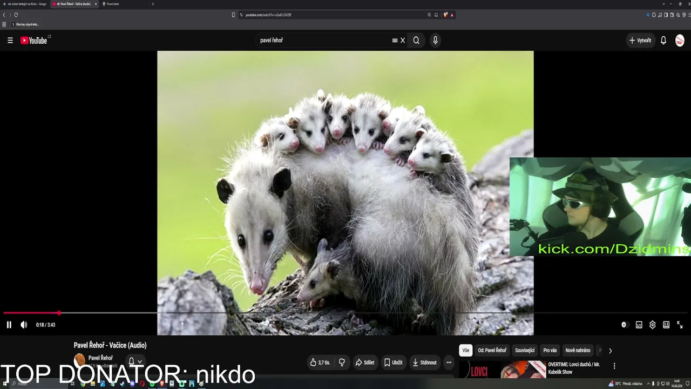
Task: Open the browser extensions puzzle icon
Action: (x=654, y=15)
